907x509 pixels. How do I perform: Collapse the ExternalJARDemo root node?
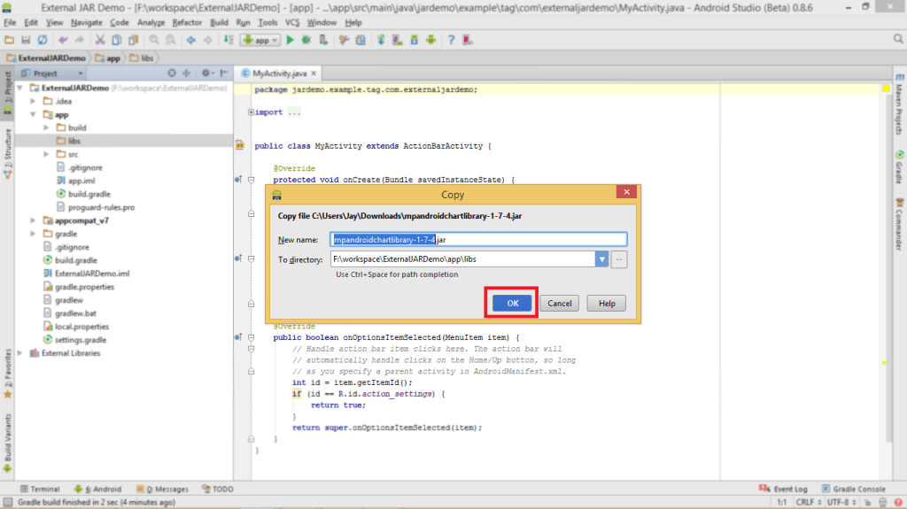click(20, 88)
